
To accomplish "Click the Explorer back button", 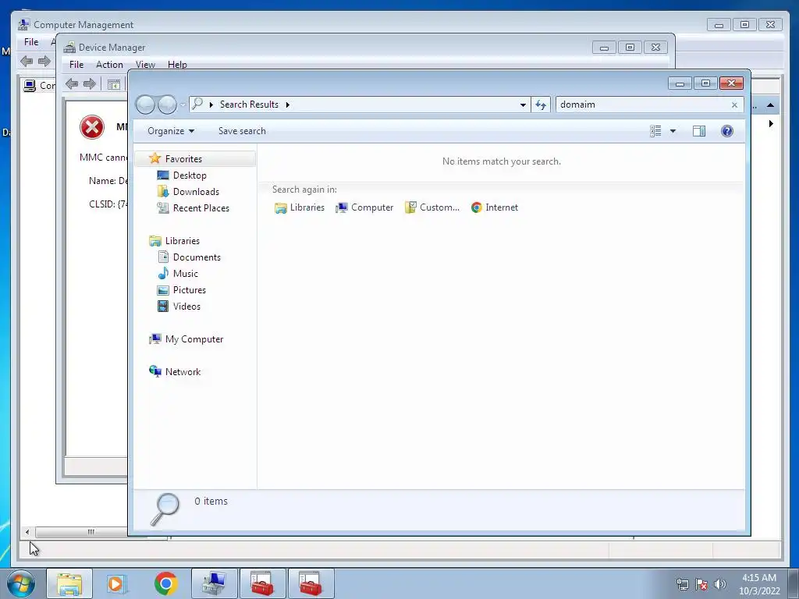I will pos(145,105).
